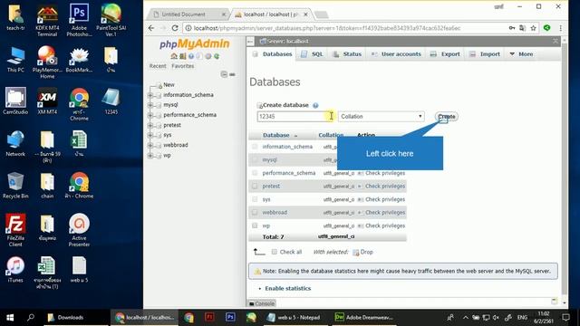Open phpMyAdmin documentation blue help icon

(191, 56)
